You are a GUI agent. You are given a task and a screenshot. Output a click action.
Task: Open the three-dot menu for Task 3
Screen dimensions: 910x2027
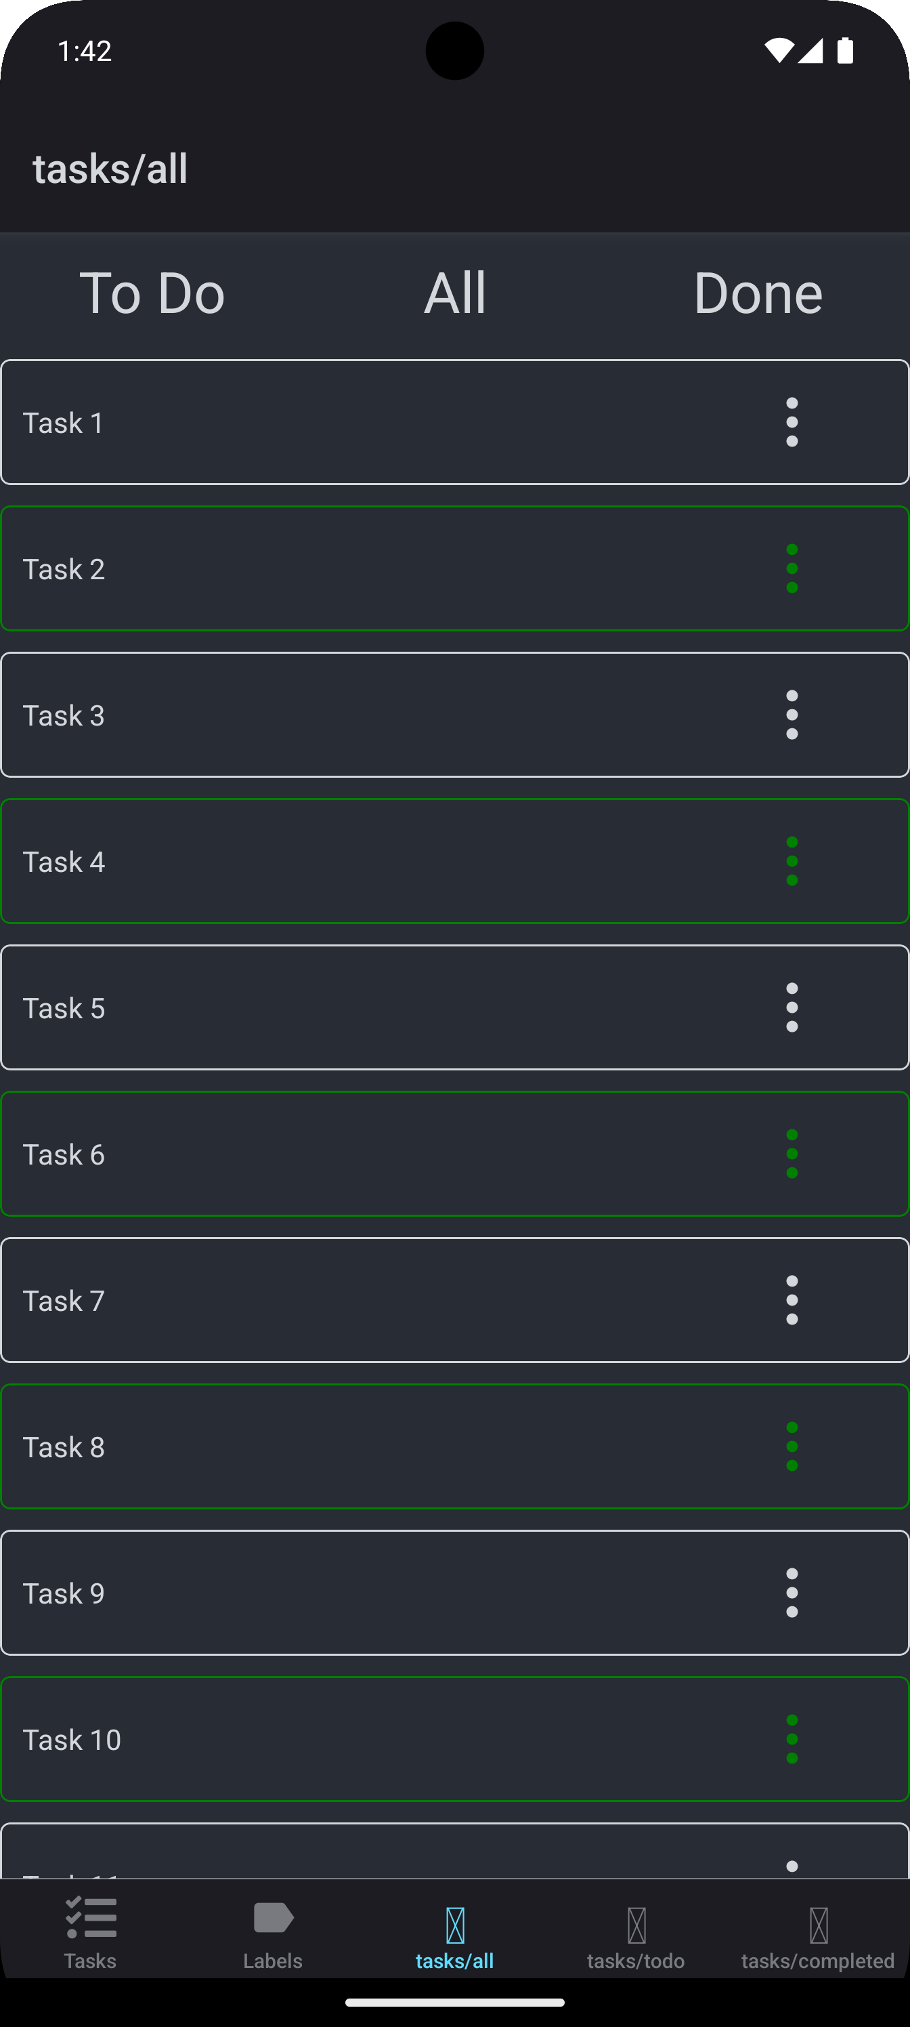[x=792, y=715]
